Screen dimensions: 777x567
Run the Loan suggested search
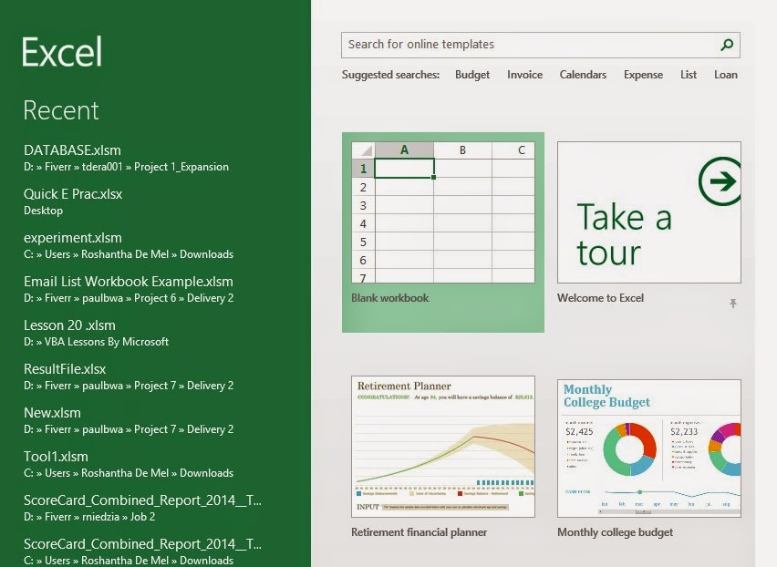(726, 74)
